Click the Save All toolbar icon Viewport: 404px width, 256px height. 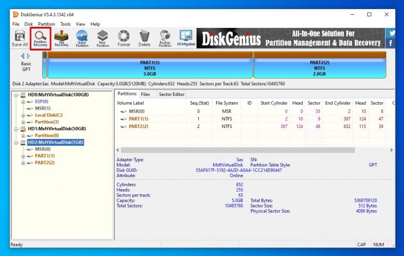point(20,38)
